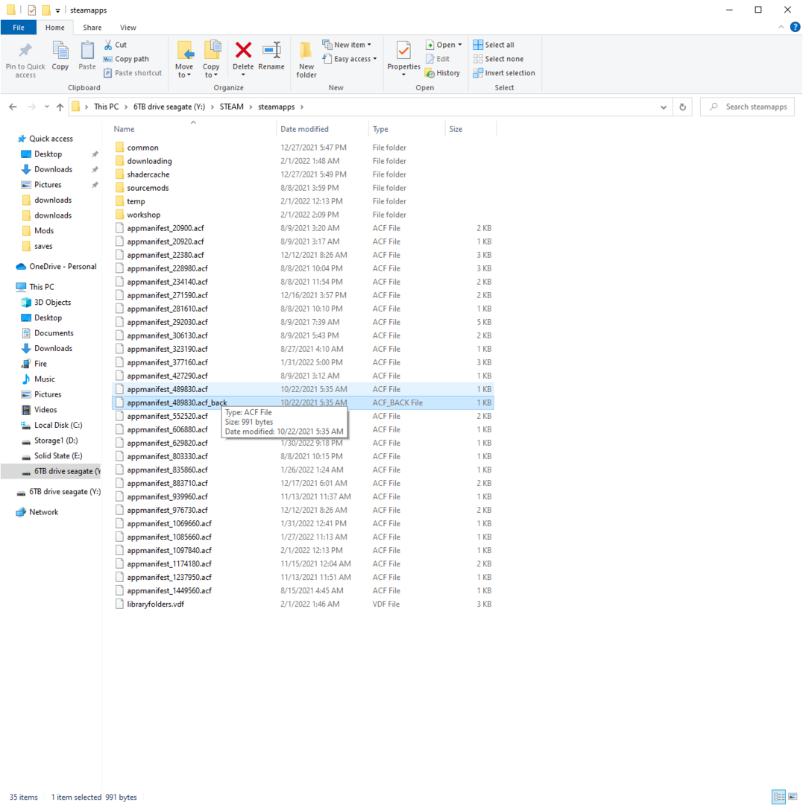
Task: Expand the Open button dropdown arrow
Action: [459, 45]
